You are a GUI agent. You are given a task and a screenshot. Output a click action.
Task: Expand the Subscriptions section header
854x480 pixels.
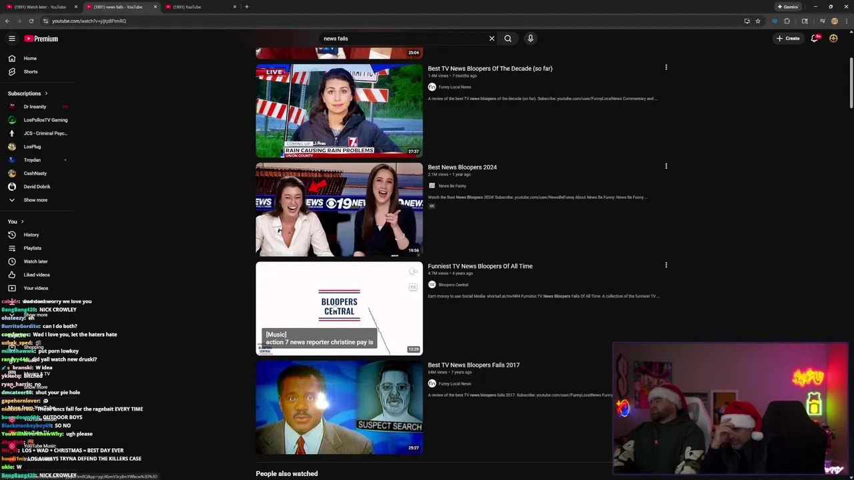[x=28, y=93]
